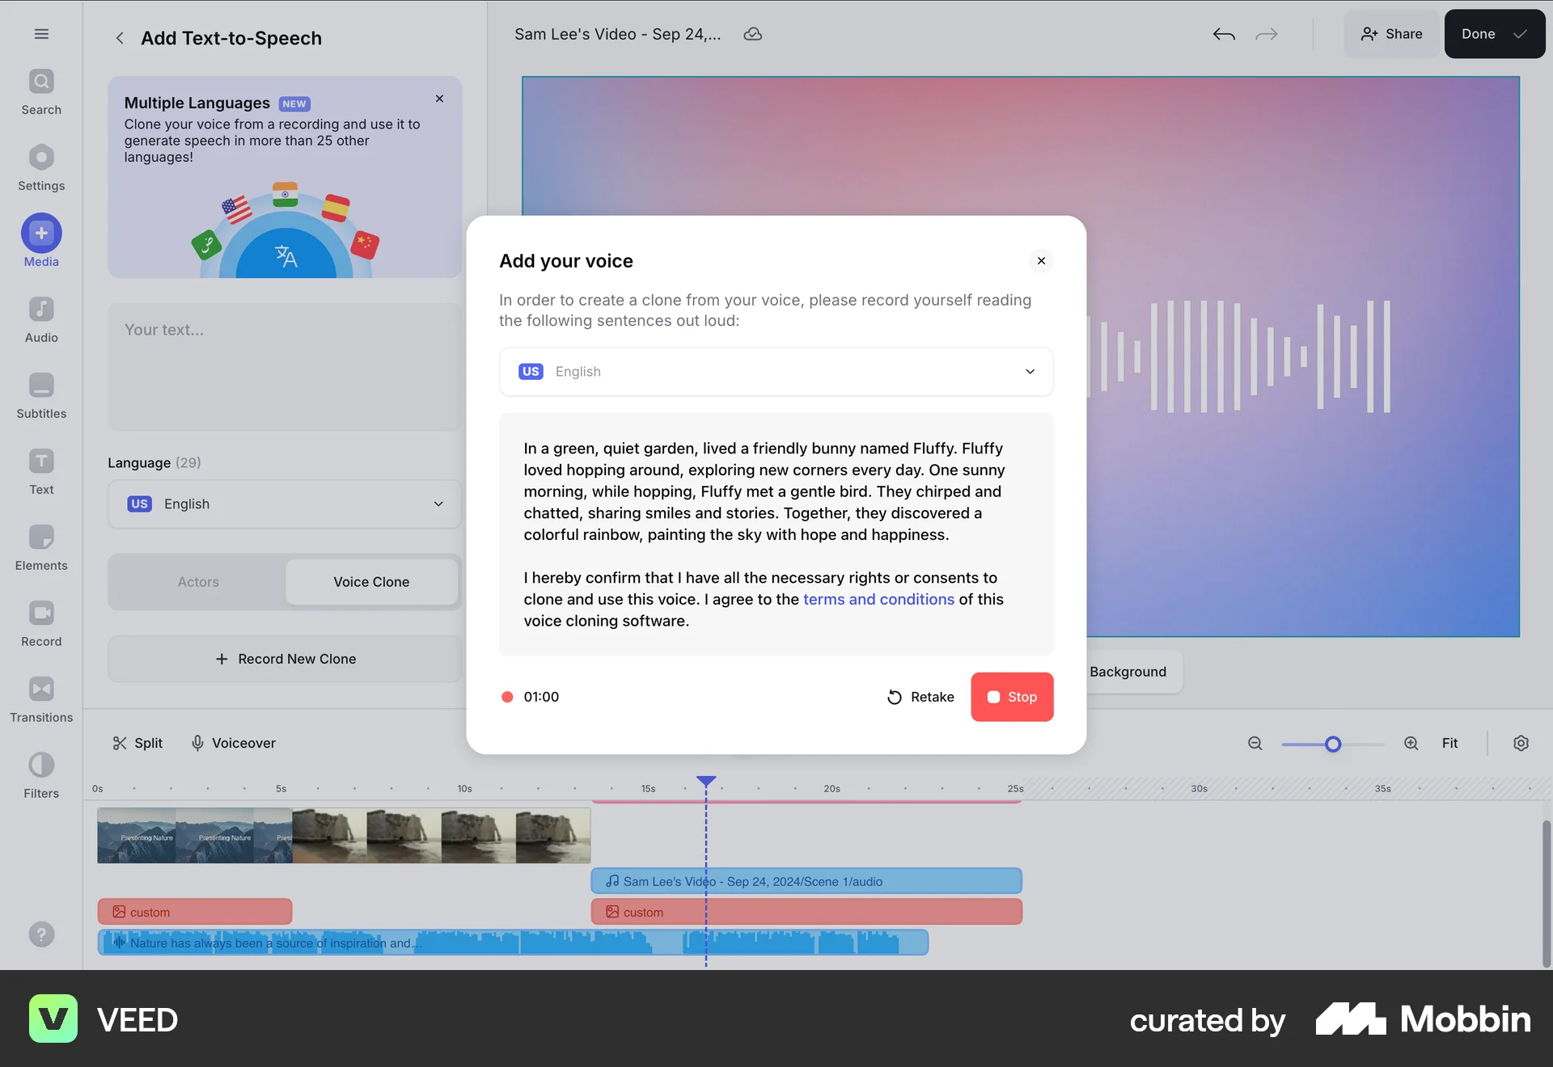Viewport: 1553px width, 1067px height.
Task: Open the Subtitles panel
Action: [x=40, y=394]
